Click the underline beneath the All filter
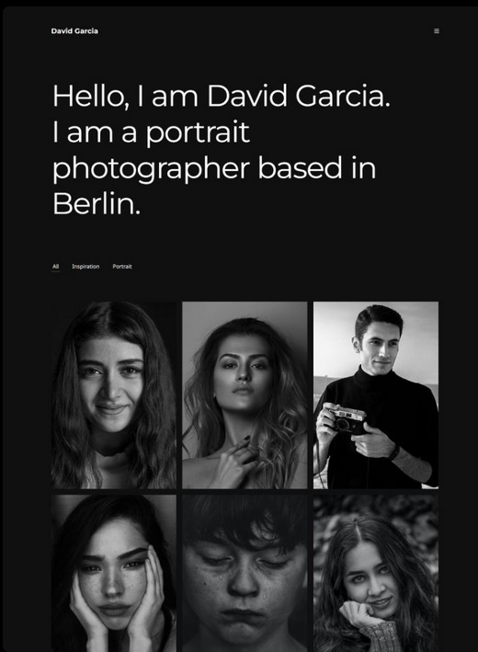 click(x=56, y=271)
